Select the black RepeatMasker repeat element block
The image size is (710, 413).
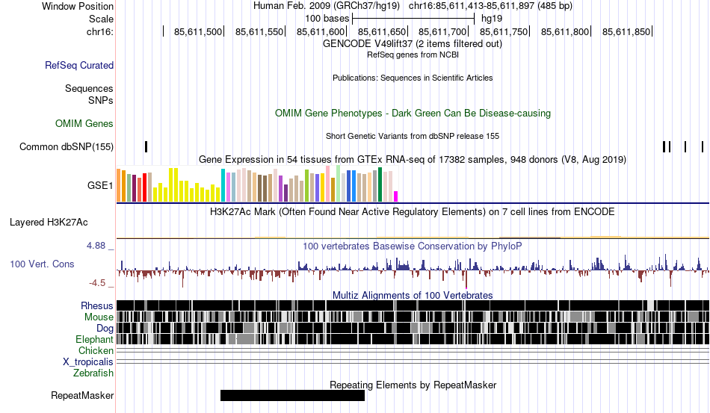point(292,395)
